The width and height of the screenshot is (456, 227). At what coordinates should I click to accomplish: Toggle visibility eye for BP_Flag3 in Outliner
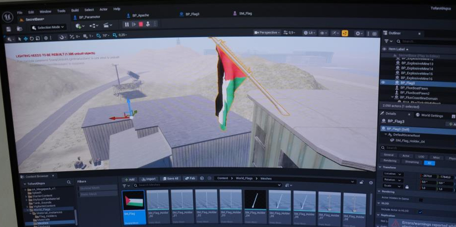383,83
